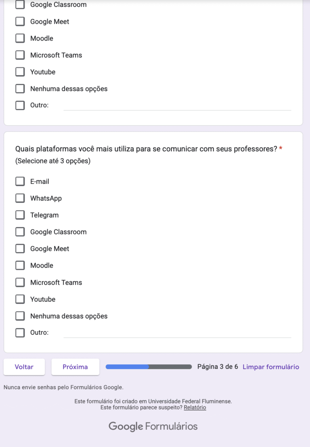Enable Youtube in the professors communication question
Screen dimensions: 310x447
20,299
